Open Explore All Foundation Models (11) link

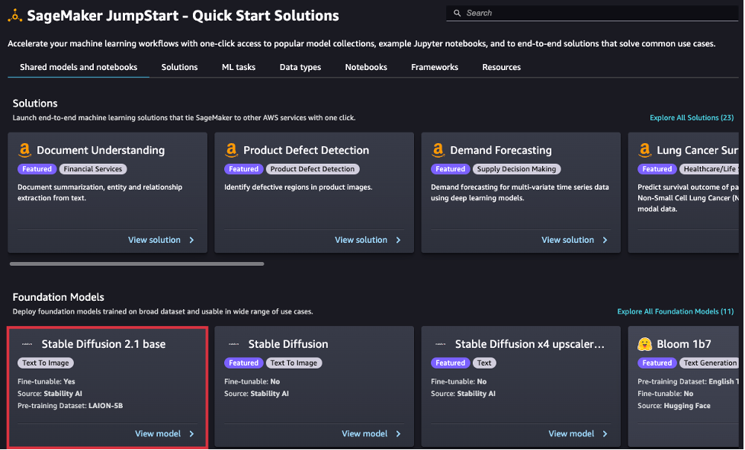click(x=675, y=311)
